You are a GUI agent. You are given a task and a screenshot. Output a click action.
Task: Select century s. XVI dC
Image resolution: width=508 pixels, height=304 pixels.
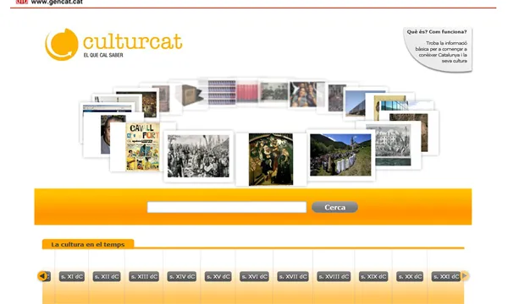pyautogui.click(x=254, y=276)
